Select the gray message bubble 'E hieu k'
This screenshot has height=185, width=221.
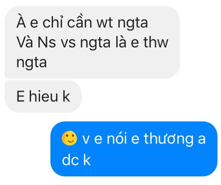pyautogui.click(x=43, y=97)
